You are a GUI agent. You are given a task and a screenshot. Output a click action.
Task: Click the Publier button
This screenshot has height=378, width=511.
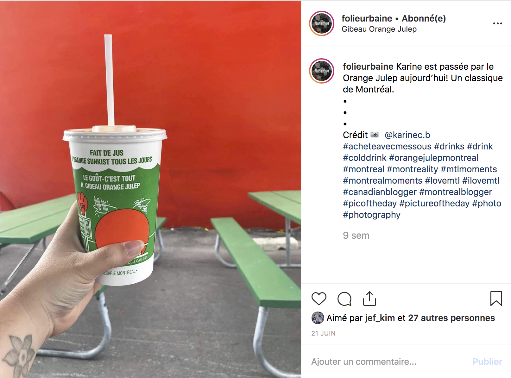[487, 362]
